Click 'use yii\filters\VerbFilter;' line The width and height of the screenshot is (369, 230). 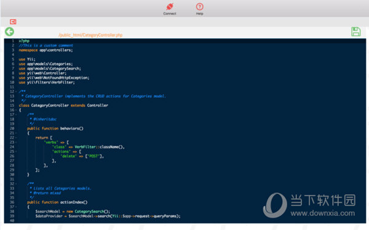pyautogui.click(x=47, y=82)
